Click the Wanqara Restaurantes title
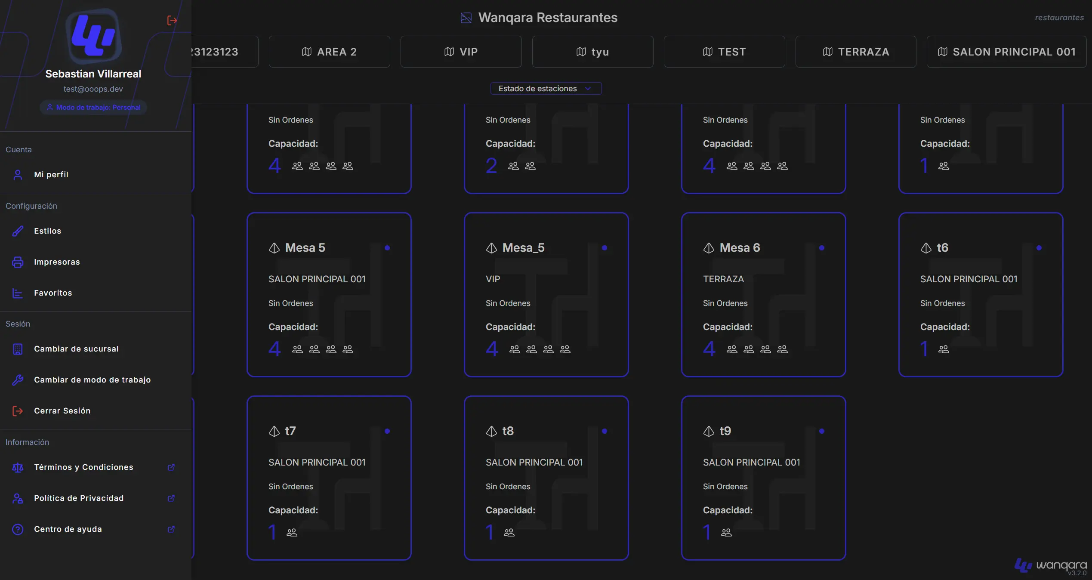The width and height of the screenshot is (1092, 580). [x=548, y=18]
